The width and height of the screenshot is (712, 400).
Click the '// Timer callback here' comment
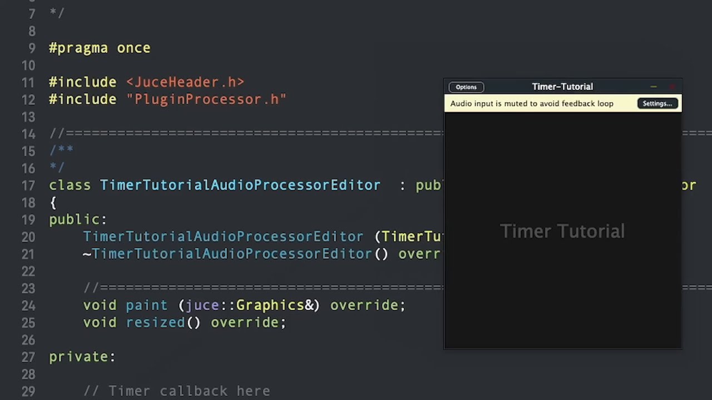pyautogui.click(x=177, y=391)
